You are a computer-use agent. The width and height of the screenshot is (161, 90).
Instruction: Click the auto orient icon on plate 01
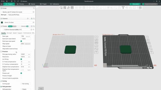click(96, 40)
